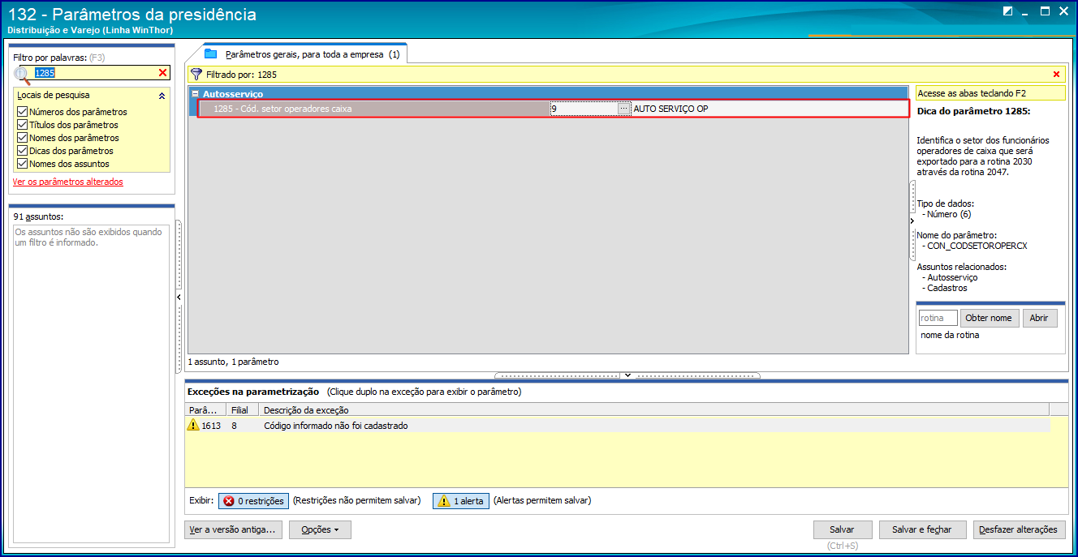Close the Parâmetros da presidência window
This screenshot has height=557, width=1078.
[1064, 11]
